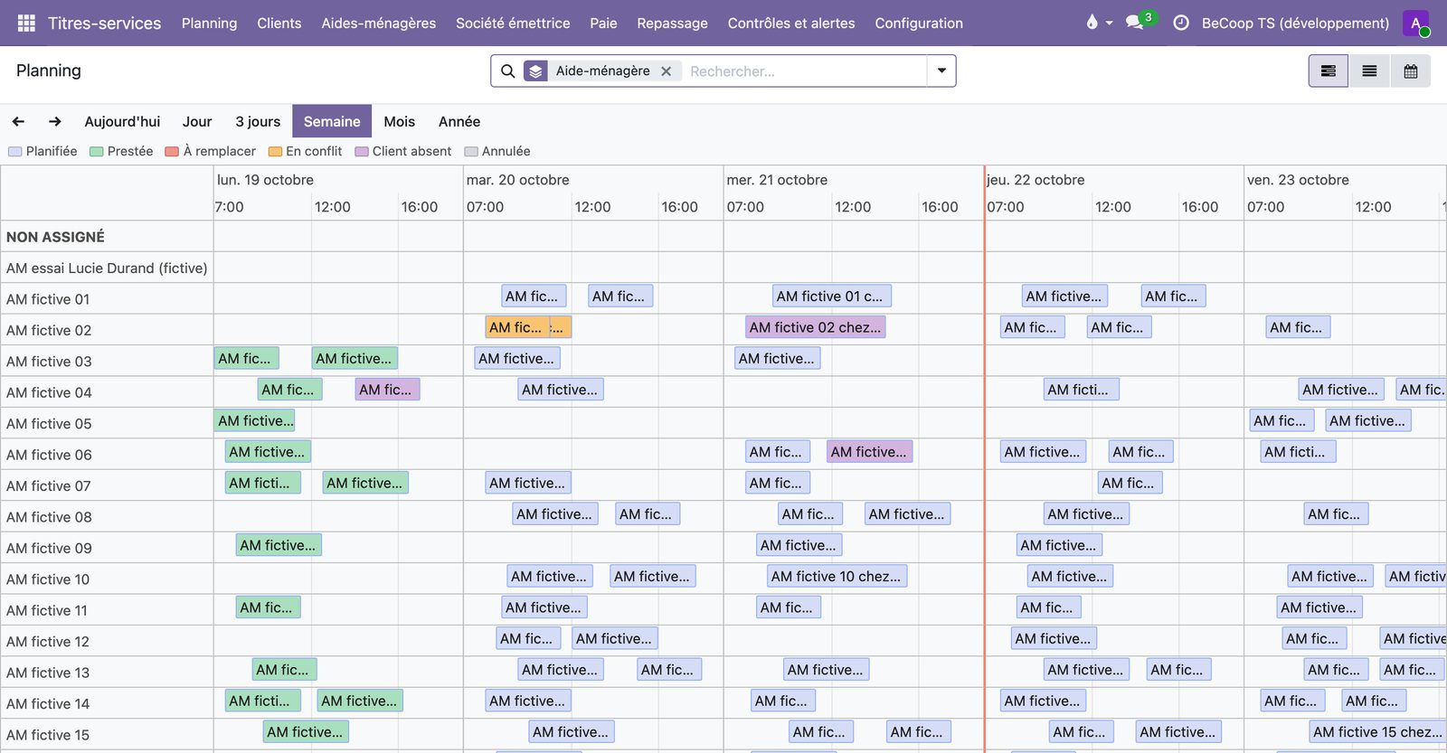1447x753 pixels.
Task: Click the En conflit legend color swatch
Action: tap(275, 152)
